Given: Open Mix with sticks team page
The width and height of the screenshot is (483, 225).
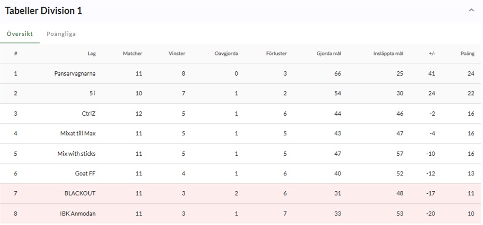Looking at the screenshot, I should pyautogui.click(x=76, y=154).
